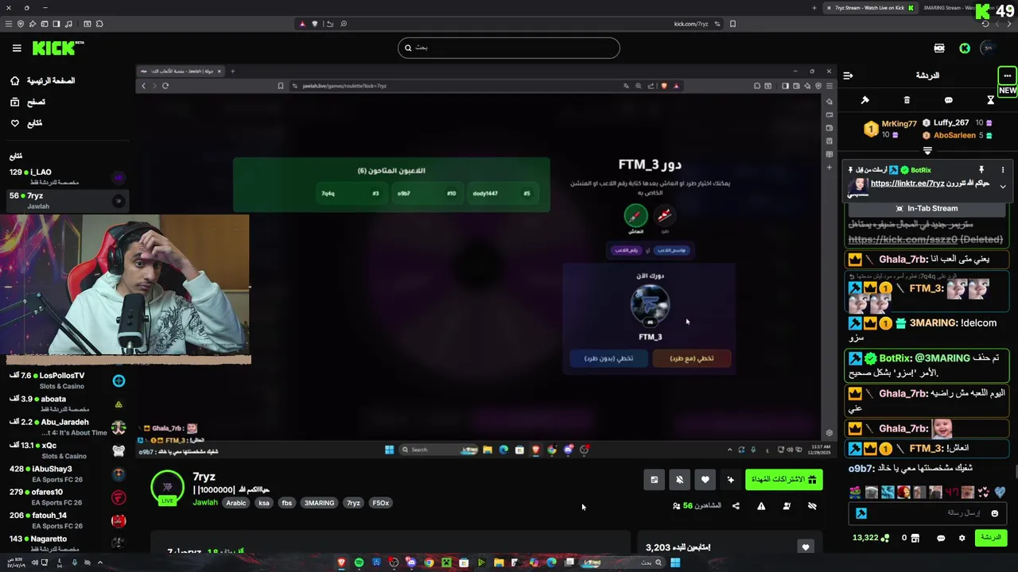
Task: Click heart icon on followers goal
Action: click(x=806, y=547)
